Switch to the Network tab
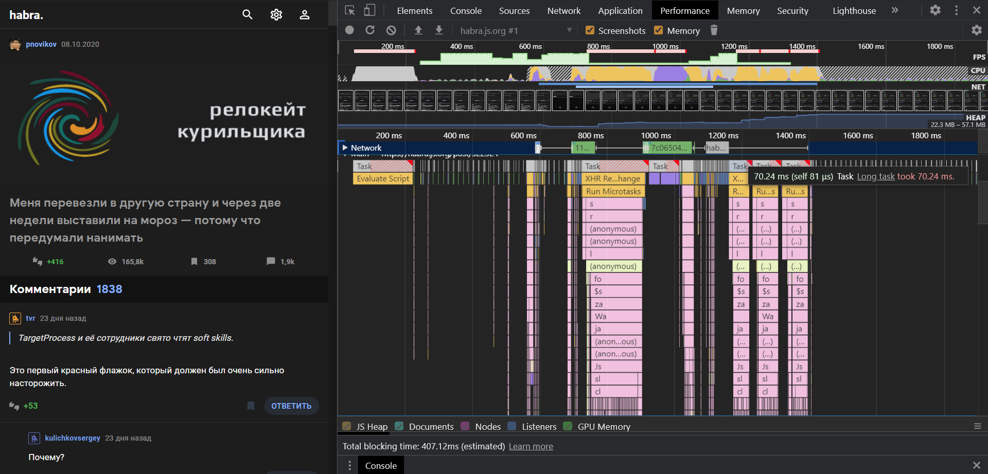 (564, 10)
